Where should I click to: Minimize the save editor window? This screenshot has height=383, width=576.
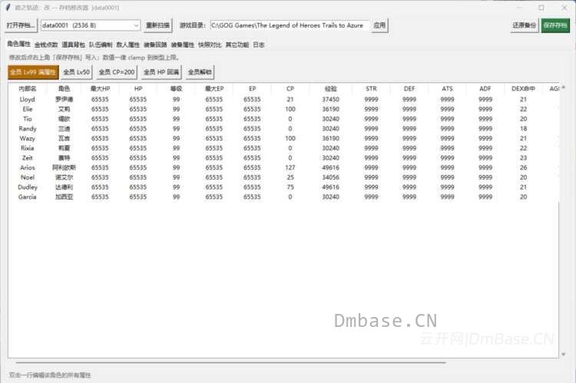[x=518, y=8]
